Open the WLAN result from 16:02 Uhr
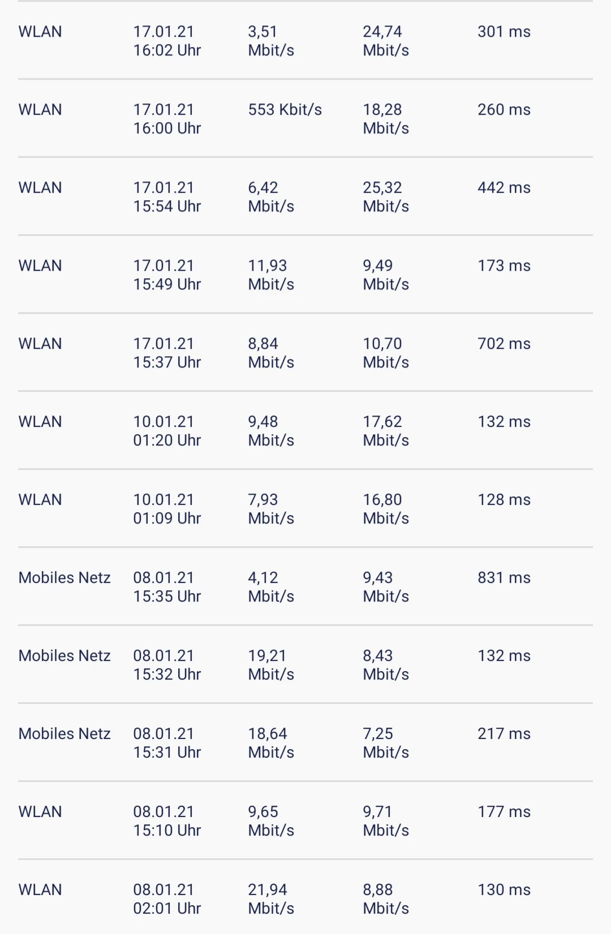 point(167,41)
